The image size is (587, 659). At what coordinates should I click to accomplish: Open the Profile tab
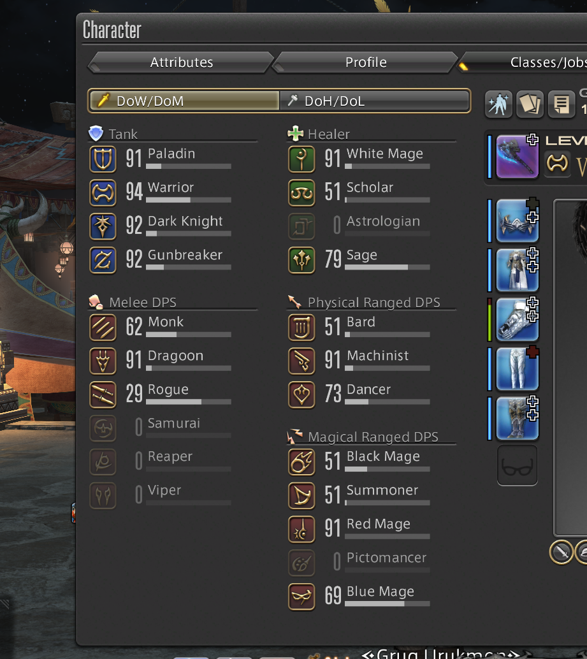pyautogui.click(x=366, y=62)
